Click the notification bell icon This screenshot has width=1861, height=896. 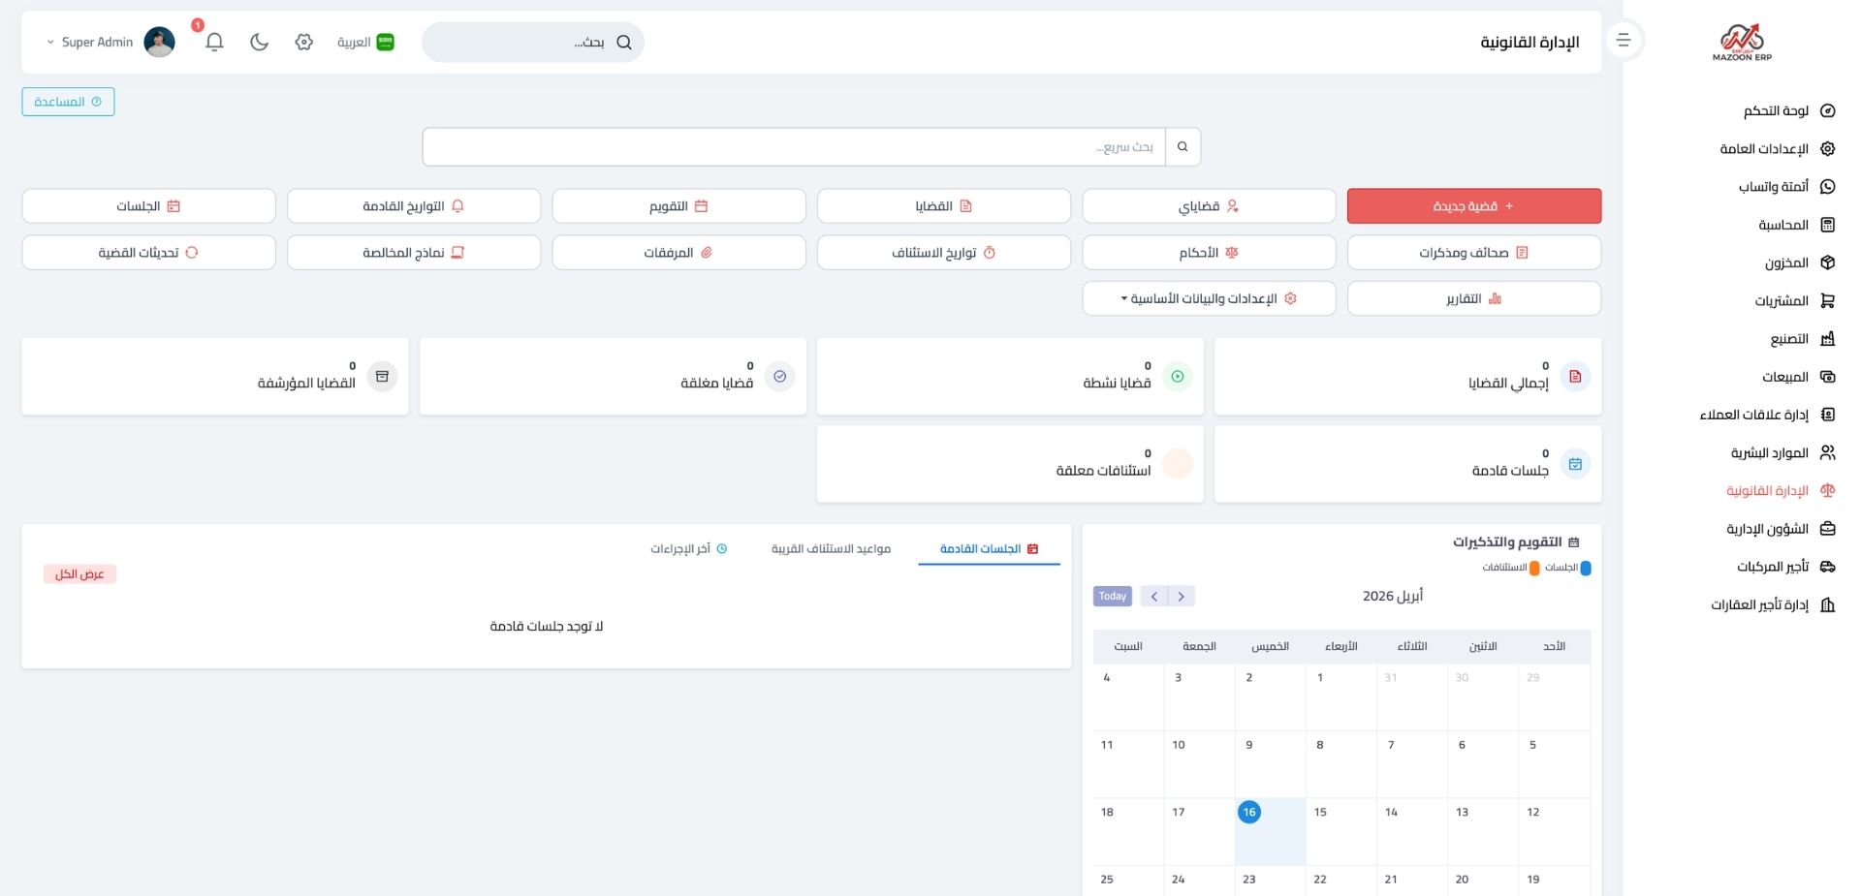[214, 42]
